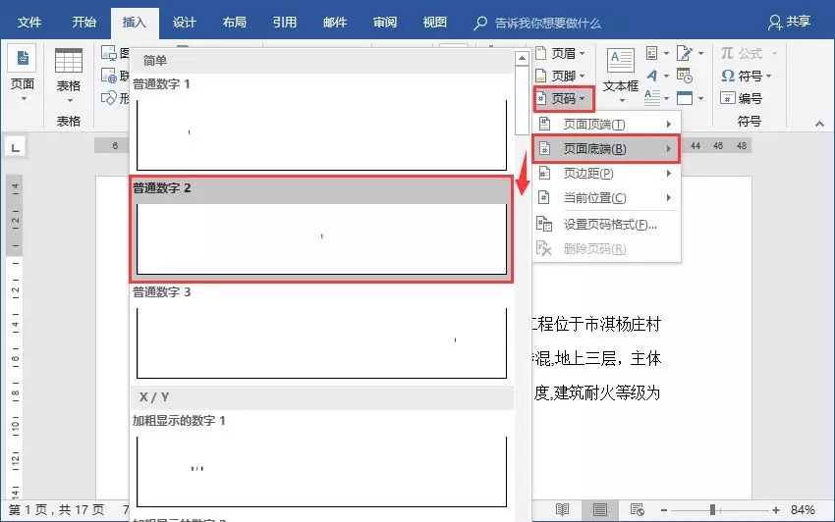This screenshot has height=522, width=835.
Task: Switch to the 审阅 (Review) tab
Action: 385,23
